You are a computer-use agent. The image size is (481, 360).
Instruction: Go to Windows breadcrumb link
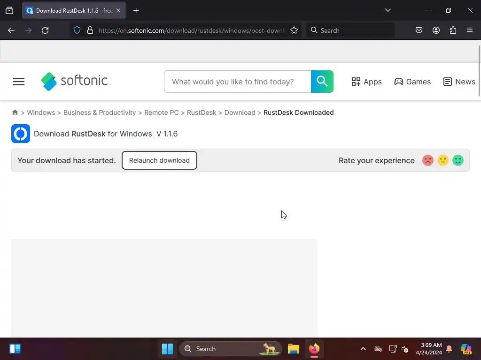click(41, 112)
